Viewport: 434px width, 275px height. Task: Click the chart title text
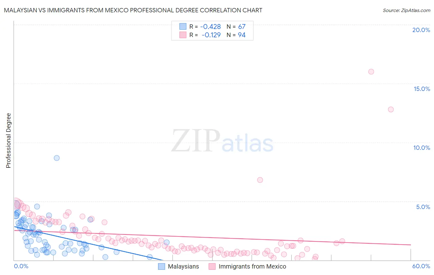click(133, 10)
